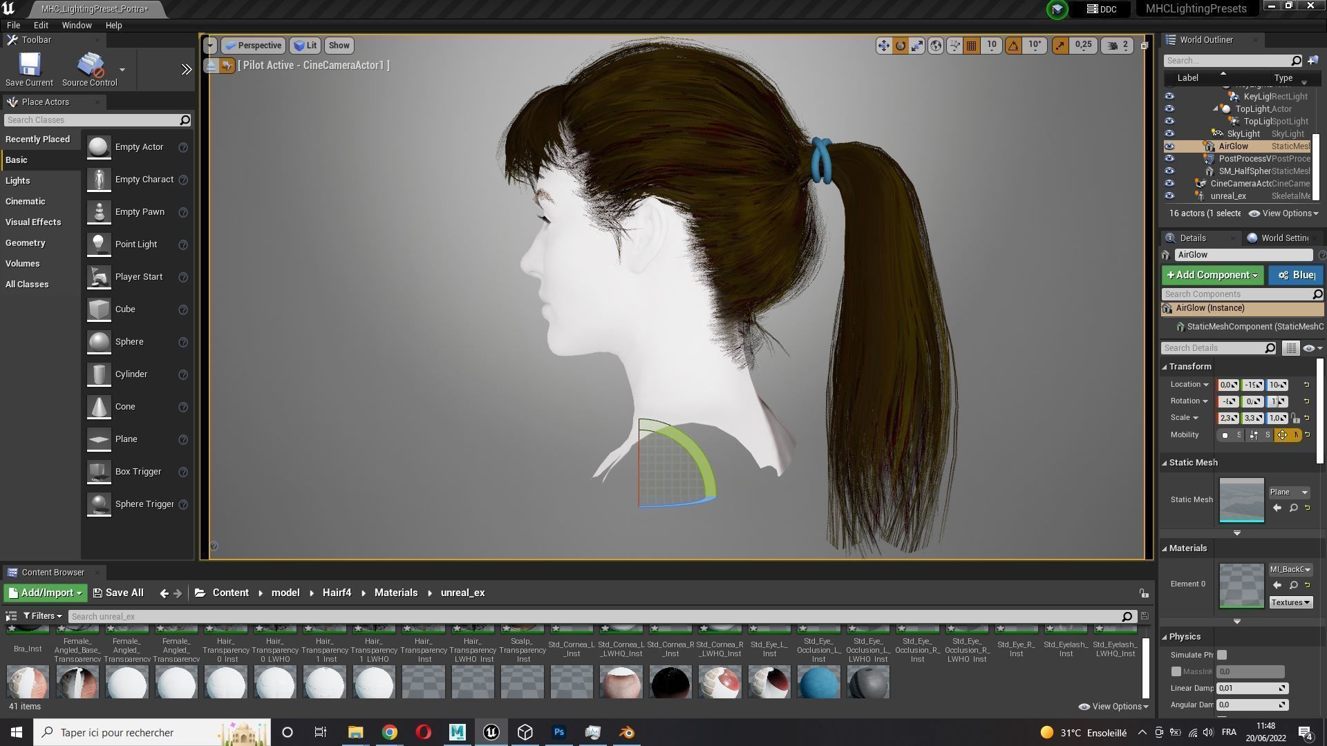This screenshot has height=746, width=1327.
Task: Reset Location to default arrow
Action: [x=1306, y=385]
